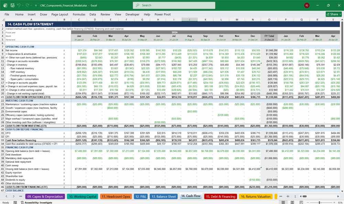Add a new sheet with plus icon
Viewport: 344px width, 204px height.
pos(288,196)
